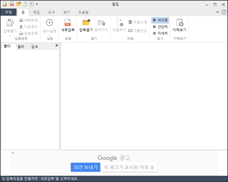Click quick-access open archive folder icon
Viewport: 228px width, 182px height.
[19, 4]
